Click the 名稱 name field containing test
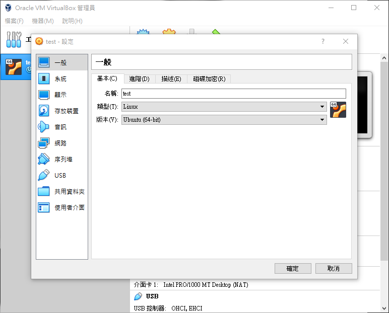Image resolution: width=389 pixels, height=313 pixels. [x=234, y=94]
